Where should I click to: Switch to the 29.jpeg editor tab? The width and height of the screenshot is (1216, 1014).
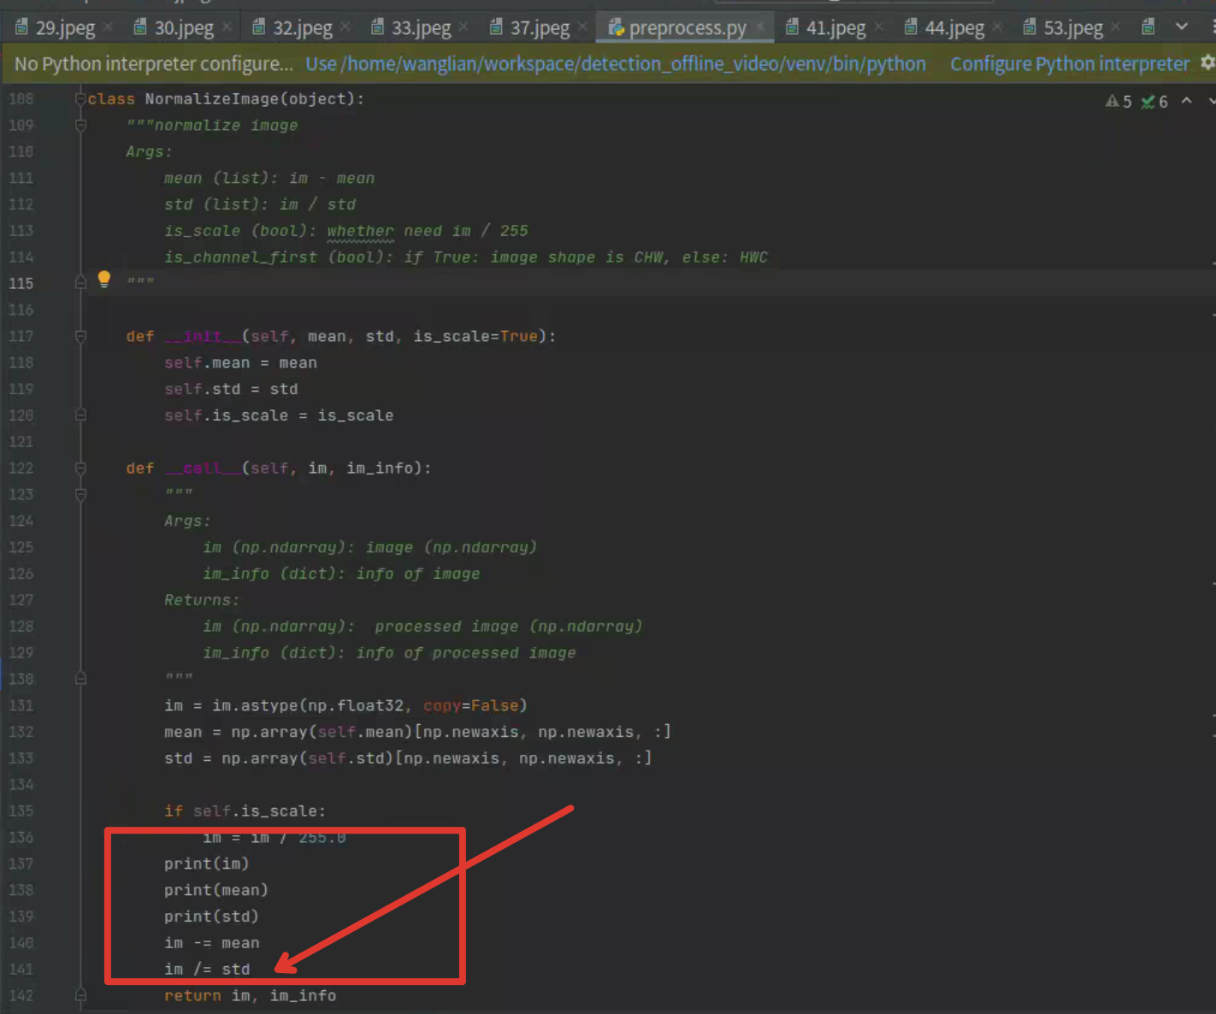(65, 28)
